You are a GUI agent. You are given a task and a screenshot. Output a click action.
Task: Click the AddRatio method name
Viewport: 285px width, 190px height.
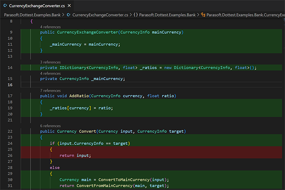[79, 96]
